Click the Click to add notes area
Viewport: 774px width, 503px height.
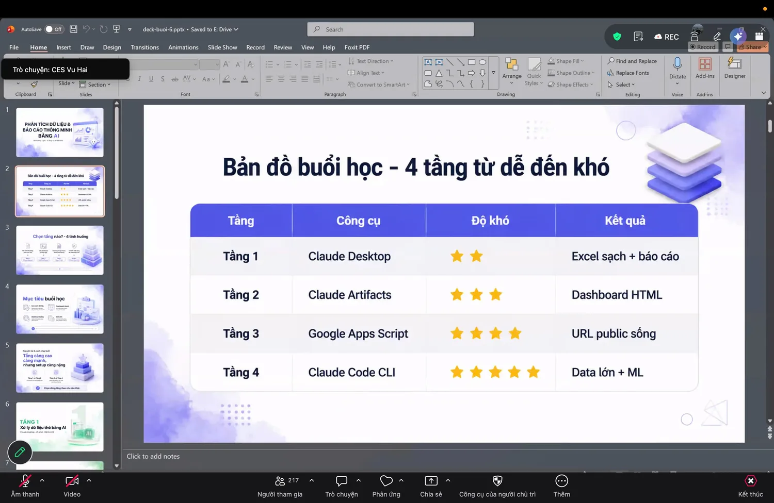(x=153, y=456)
